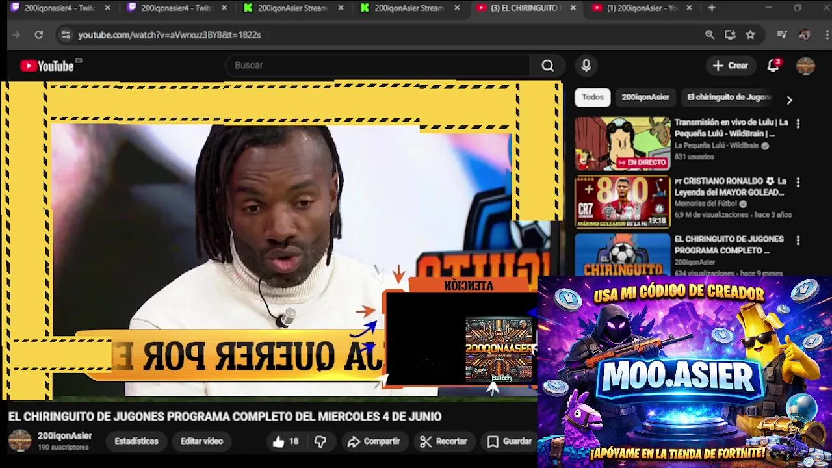The height and width of the screenshot is (468, 832).
Task: Click the search magnifier button
Action: click(548, 66)
